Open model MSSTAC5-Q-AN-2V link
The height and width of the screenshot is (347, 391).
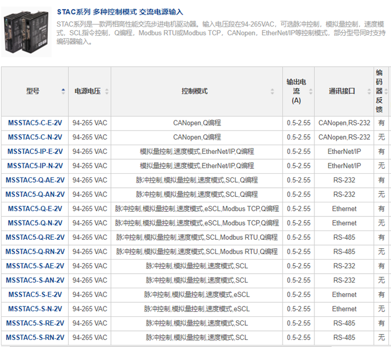pyautogui.click(x=35, y=195)
